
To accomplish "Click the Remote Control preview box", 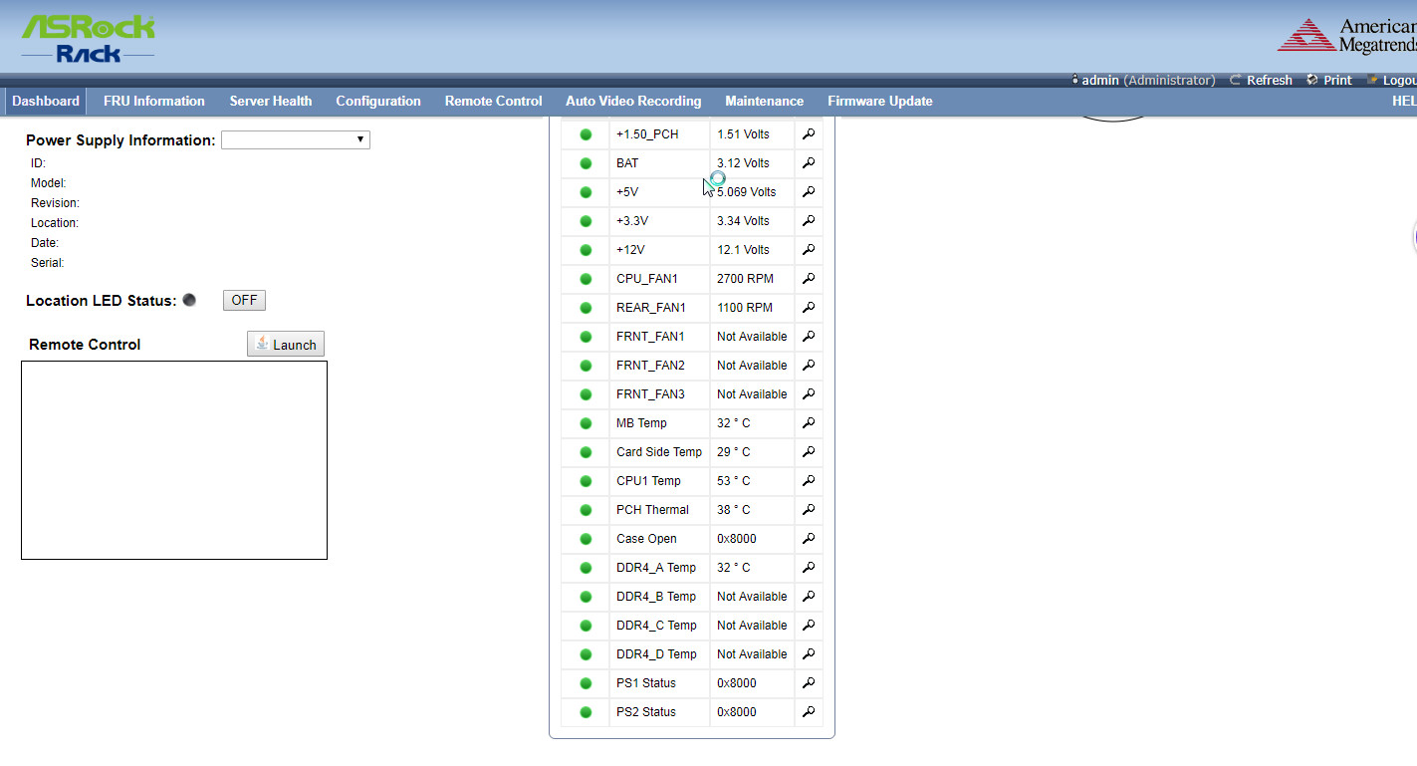I will (x=174, y=459).
